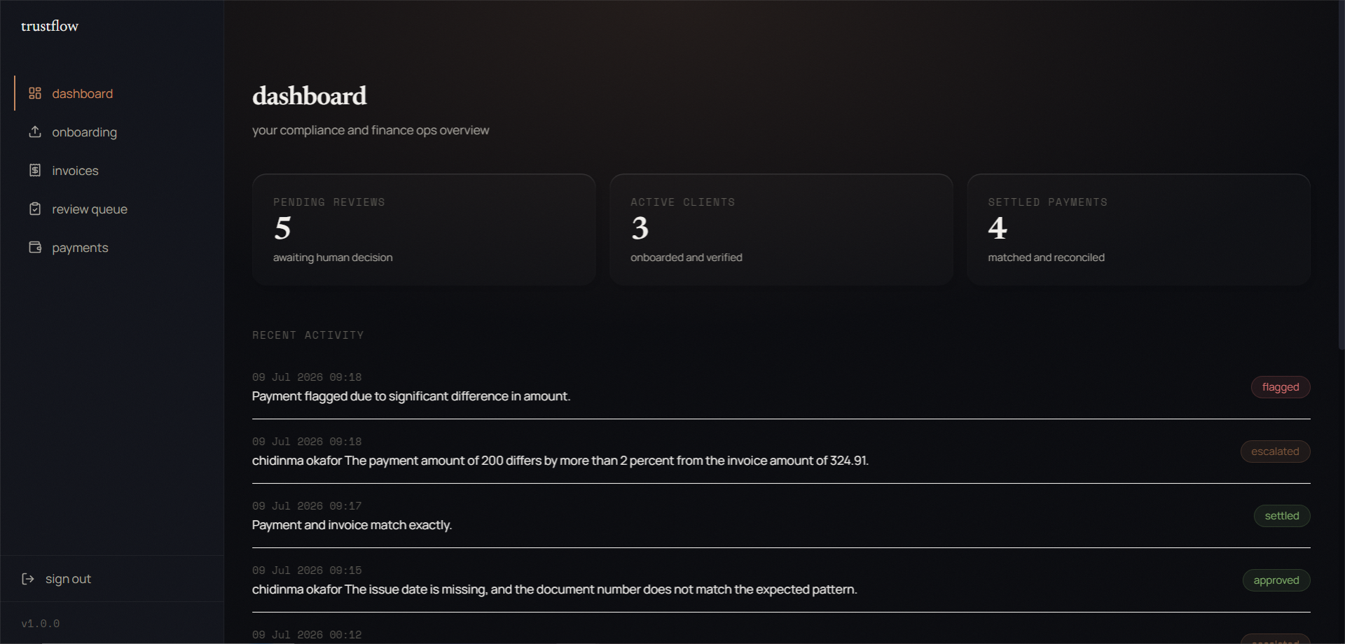Click the escalated status badge
The image size is (1345, 644).
pyautogui.click(x=1275, y=451)
